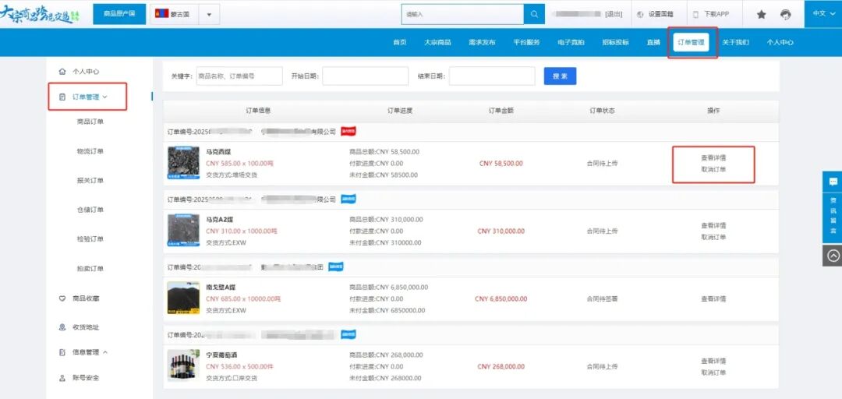Click 查看详情 for the 南戈壁A煤 order
This screenshot has width=842, height=399.
(x=713, y=298)
